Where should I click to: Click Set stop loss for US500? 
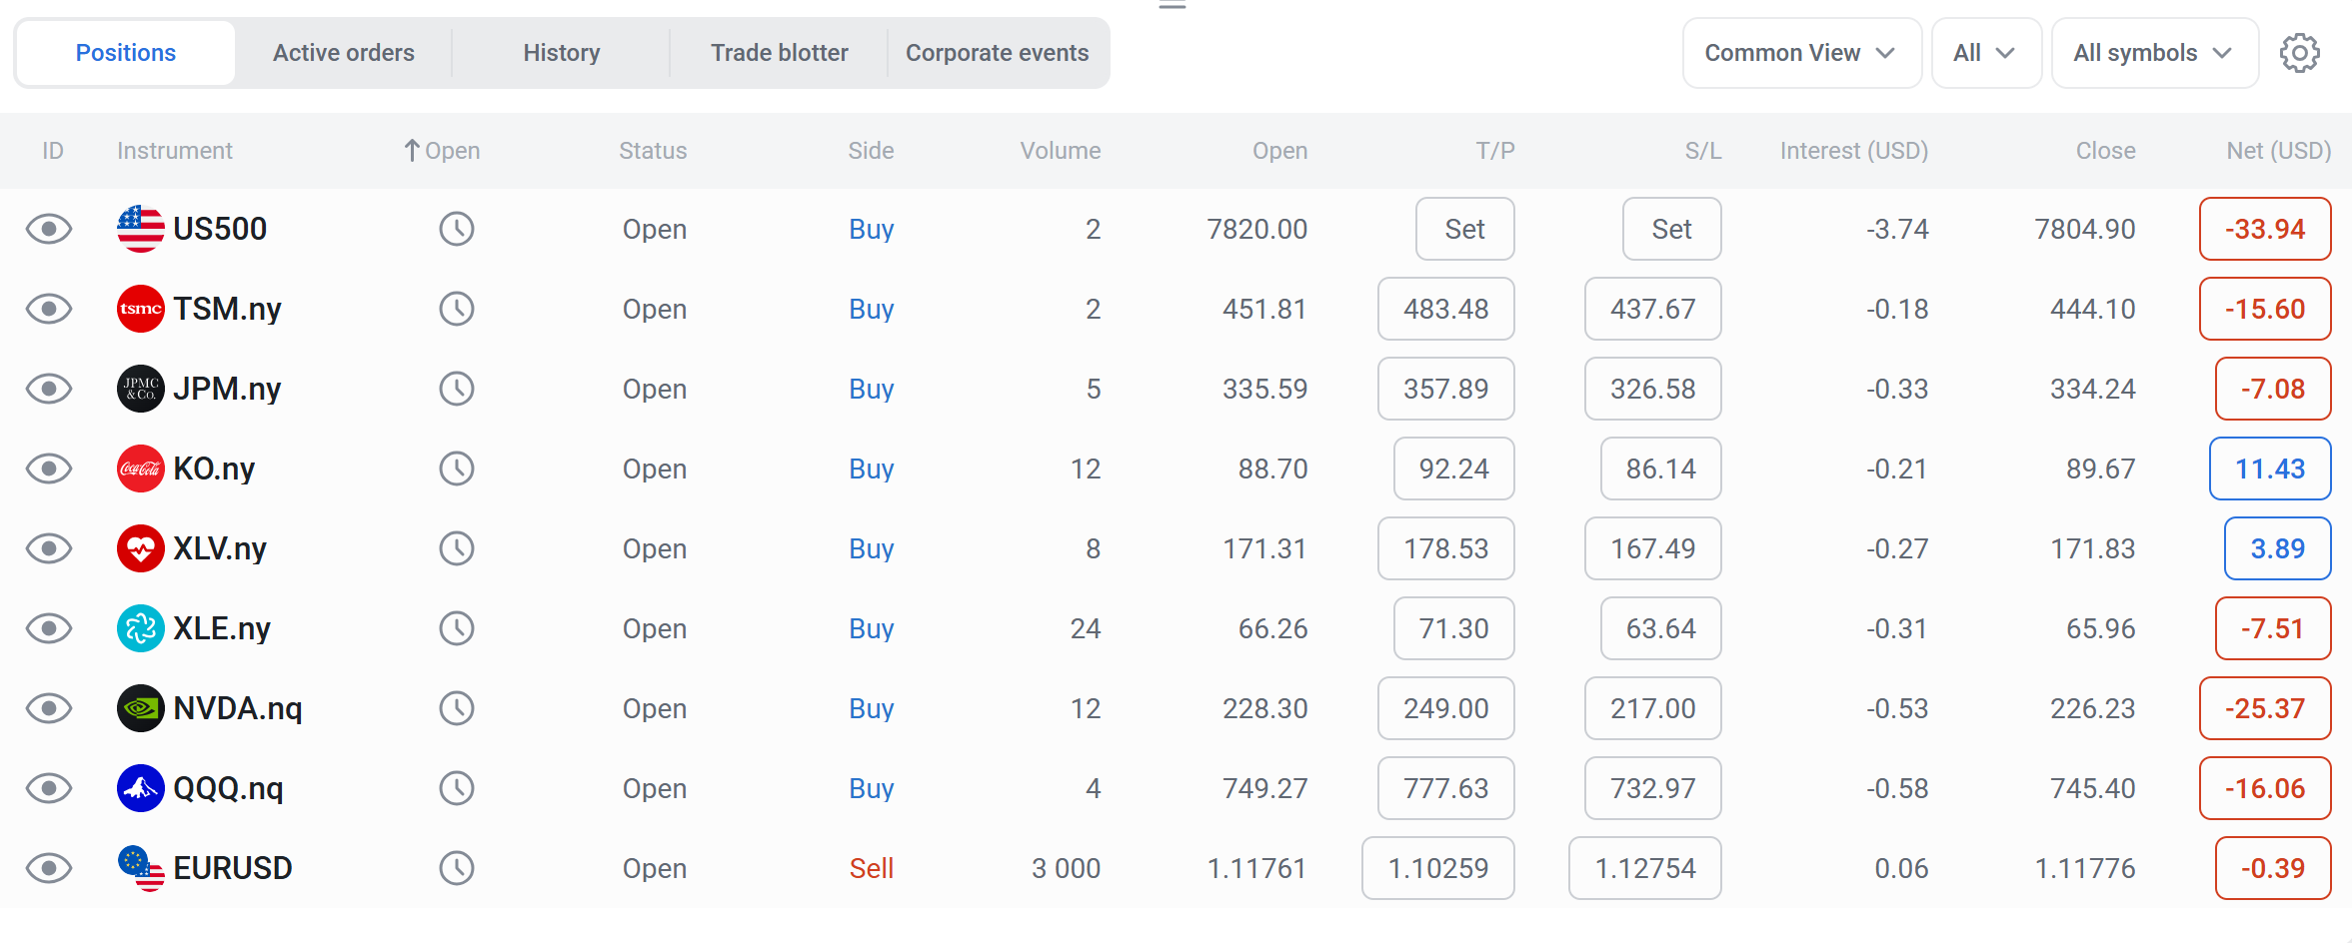1672,229
